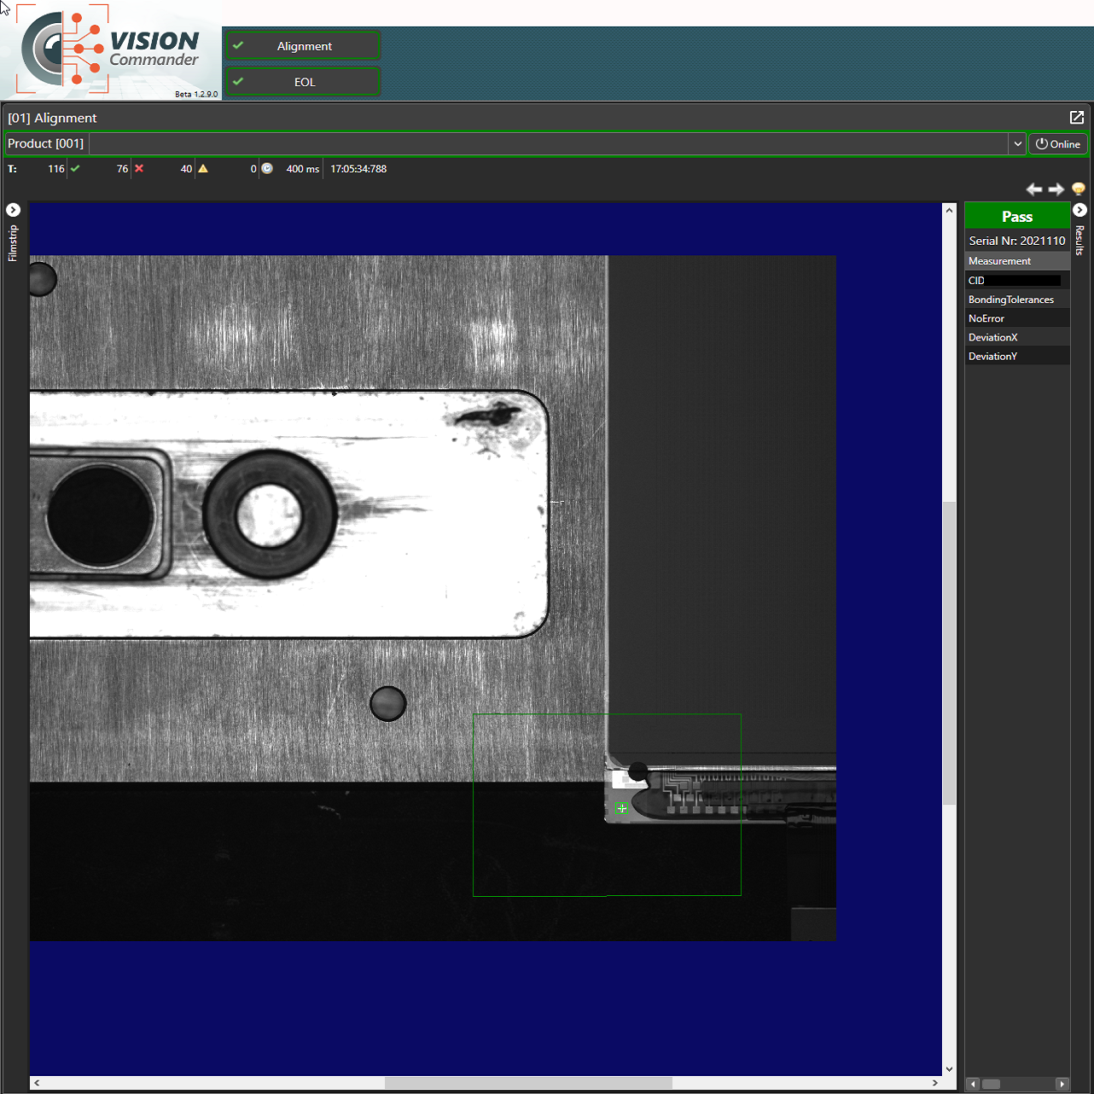Viewport: 1094px width, 1094px height.
Task: Click the green passed checkmark counter icon
Action: coord(75,169)
